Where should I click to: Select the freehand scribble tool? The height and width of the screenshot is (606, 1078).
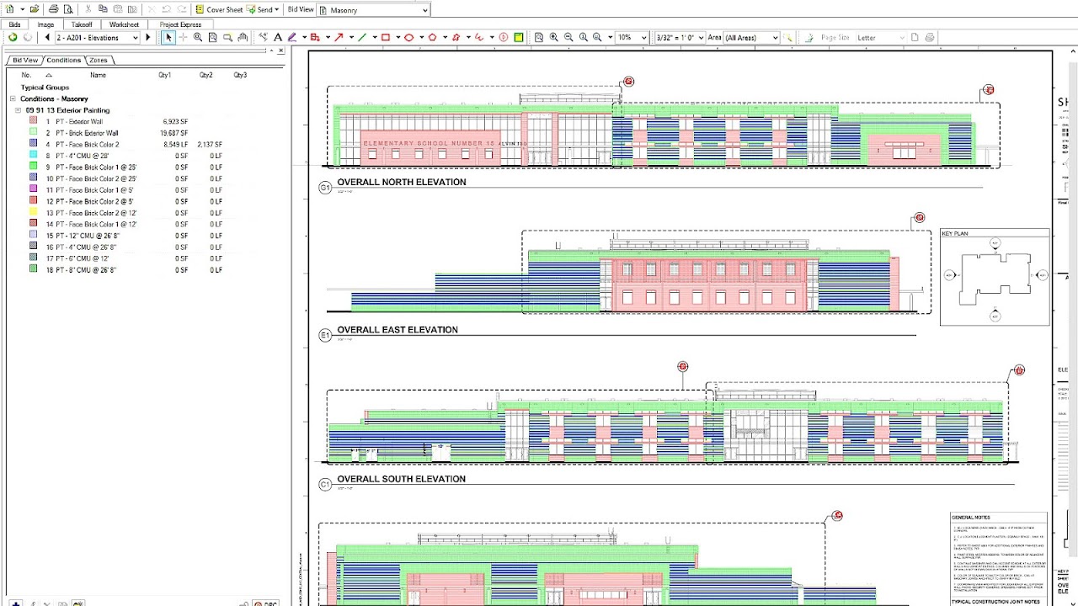tap(479, 37)
